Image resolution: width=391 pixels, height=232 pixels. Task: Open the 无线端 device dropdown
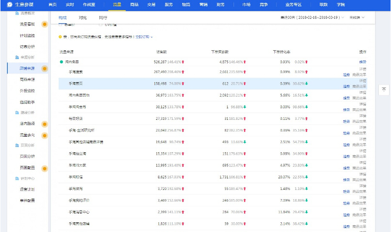357,17
